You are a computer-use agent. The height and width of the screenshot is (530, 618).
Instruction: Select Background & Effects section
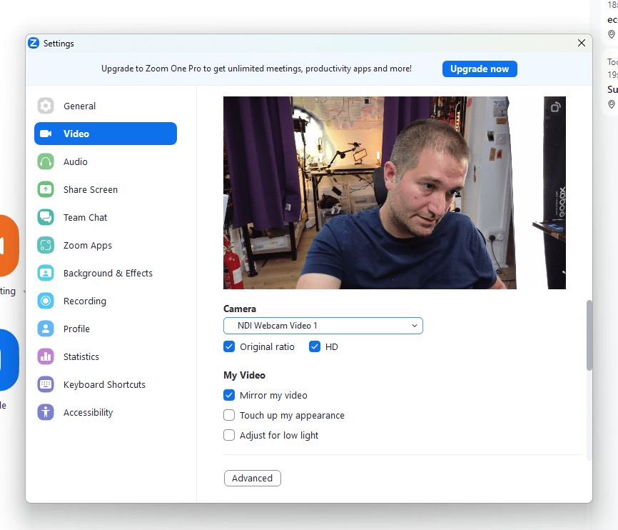point(106,273)
